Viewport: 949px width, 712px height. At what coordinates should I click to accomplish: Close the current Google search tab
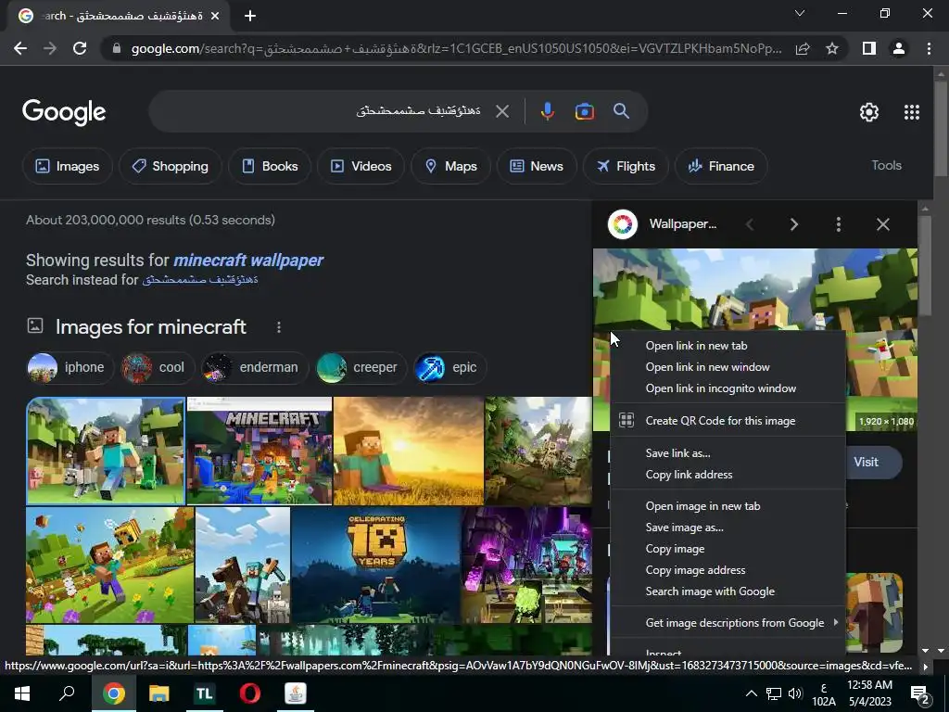point(215,17)
